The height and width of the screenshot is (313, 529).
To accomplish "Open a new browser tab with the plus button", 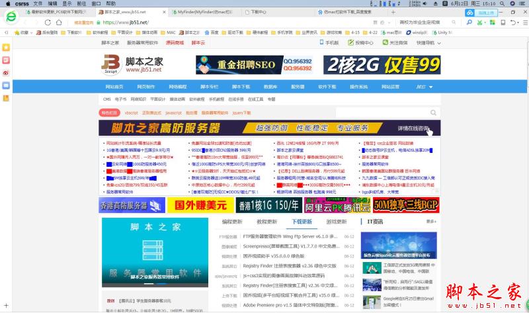I will (x=393, y=12).
